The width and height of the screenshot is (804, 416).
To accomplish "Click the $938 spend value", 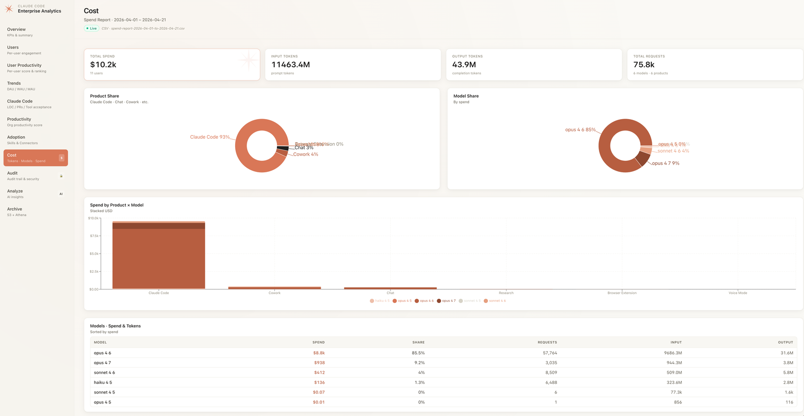I will click(320, 363).
